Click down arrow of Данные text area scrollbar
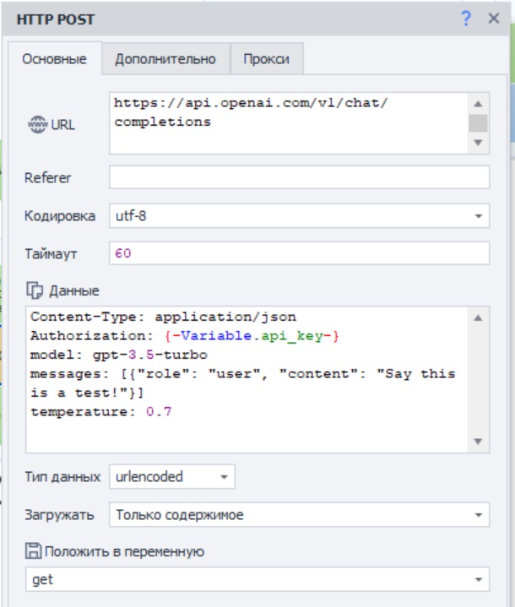The height and width of the screenshot is (607, 515). click(x=478, y=442)
